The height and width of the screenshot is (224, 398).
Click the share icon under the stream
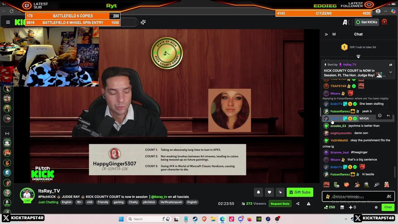coord(298,204)
